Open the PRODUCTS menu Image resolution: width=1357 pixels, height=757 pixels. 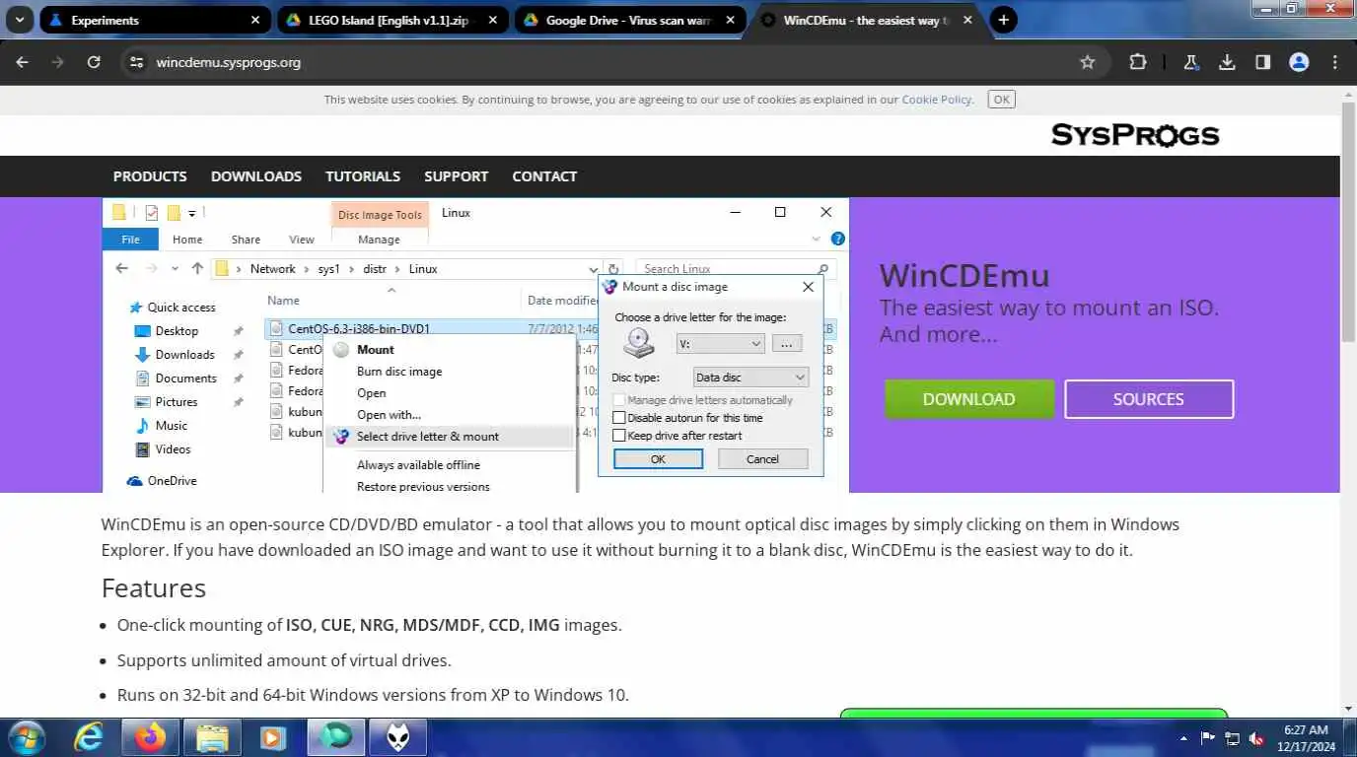click(x=150, y=176)
